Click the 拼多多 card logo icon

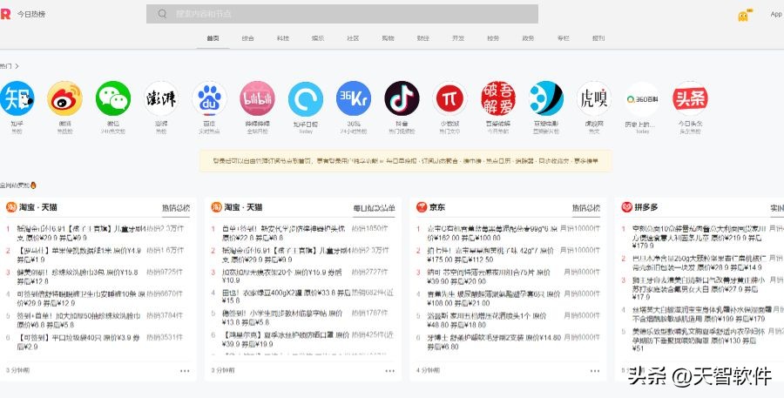[x=626, y=207]
